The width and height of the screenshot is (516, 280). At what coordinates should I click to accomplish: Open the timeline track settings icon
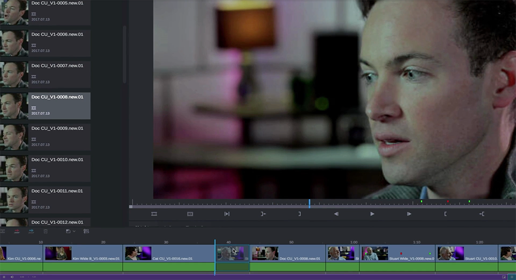tap(86, 232)
